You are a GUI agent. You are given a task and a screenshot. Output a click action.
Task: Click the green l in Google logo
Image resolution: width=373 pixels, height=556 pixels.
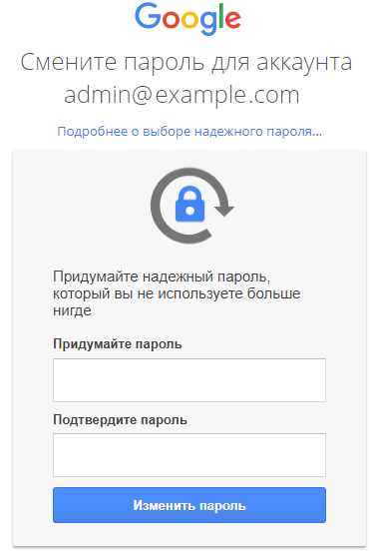coord(221,16)
